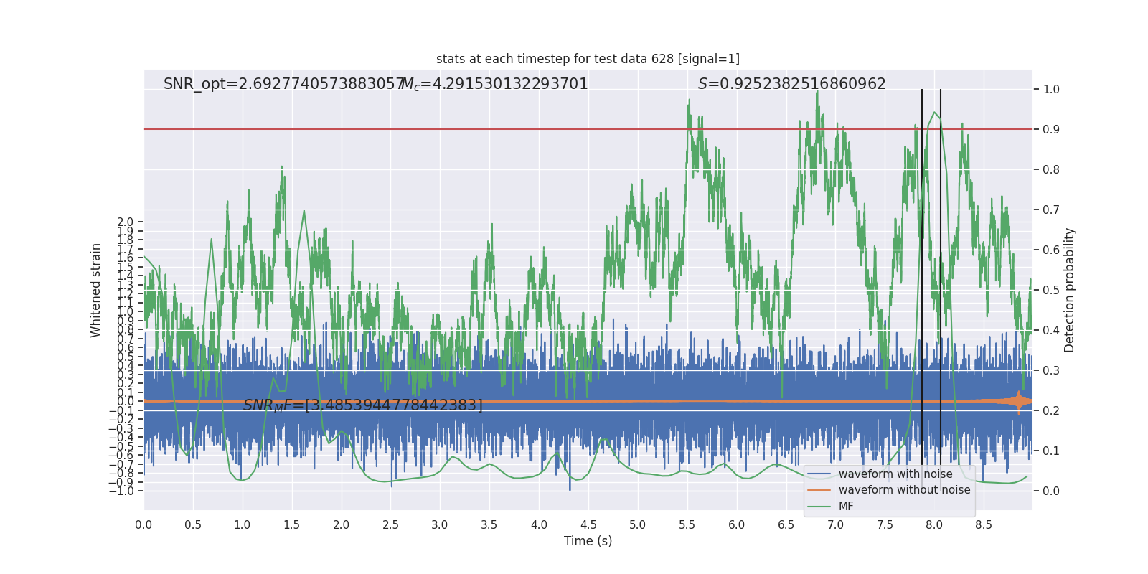
Task: Click detection probability tick 0.9
Action: pos(1051,130)
